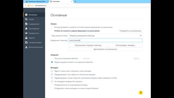Open the Дополнительные settings section
This screenshot has height=98, width=174.
(34, 47)
